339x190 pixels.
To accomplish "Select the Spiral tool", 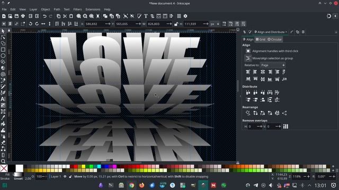I will [3, 74].
